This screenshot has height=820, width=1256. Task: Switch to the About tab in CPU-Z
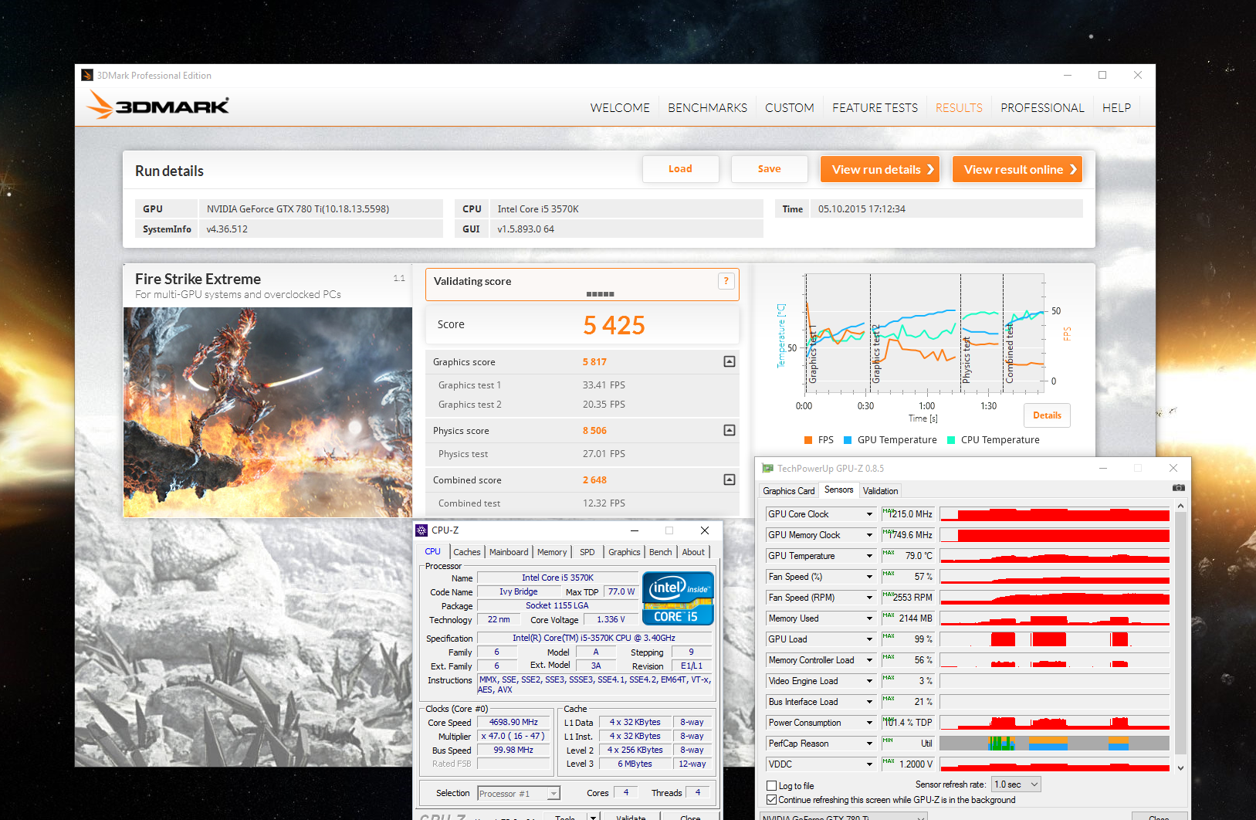pos(693,552)
